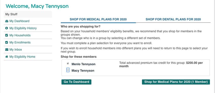This screenshot has height=93, width=215.
Task: Switch to Shop for Medical Plans tab
Action: click(x=98, y=19)
